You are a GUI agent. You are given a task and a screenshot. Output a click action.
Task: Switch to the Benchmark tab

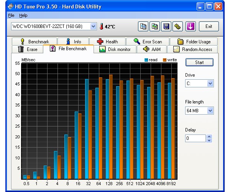pyautogui.click(x=34, y=41)
